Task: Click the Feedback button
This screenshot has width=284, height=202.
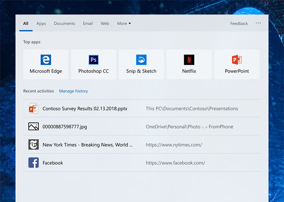Action: 239,24
